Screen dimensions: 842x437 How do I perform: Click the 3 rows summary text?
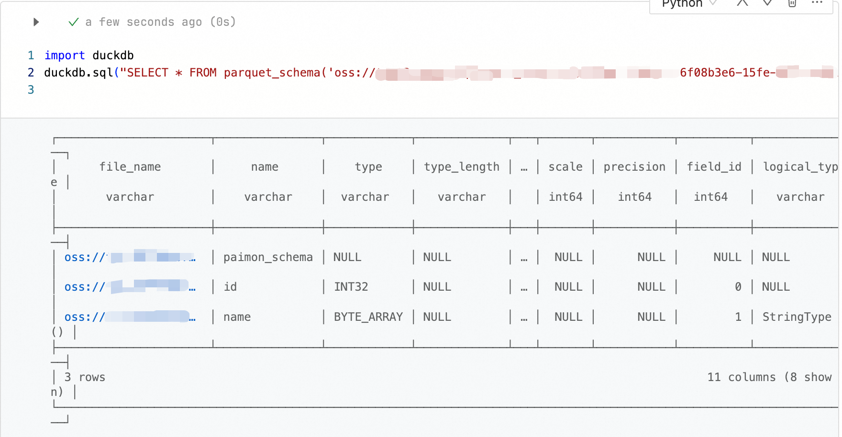coord(85,377)
